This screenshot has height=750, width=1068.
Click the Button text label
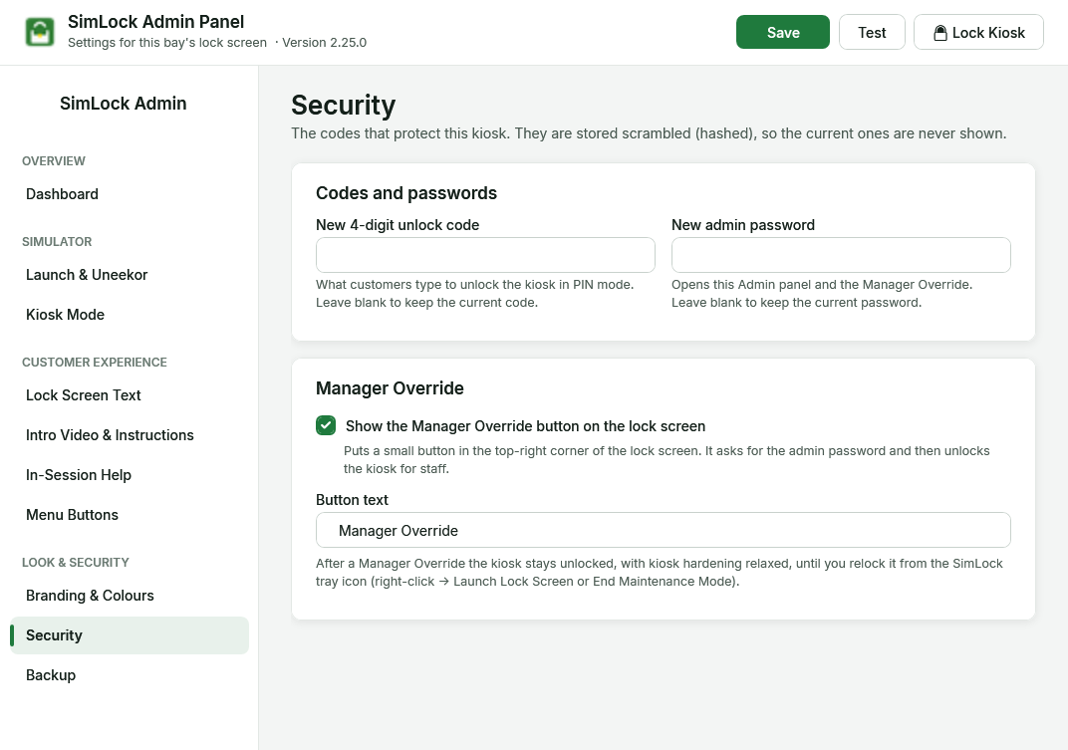click(x=352, y=500)
